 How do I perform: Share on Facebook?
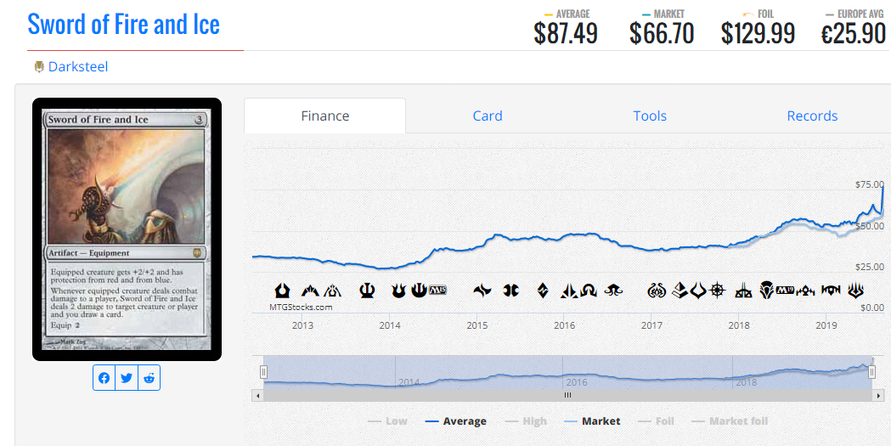coord(104,378)
